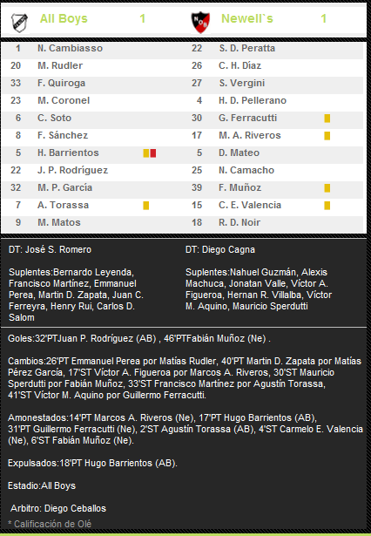Click the Newell's score number

(323, 18)
